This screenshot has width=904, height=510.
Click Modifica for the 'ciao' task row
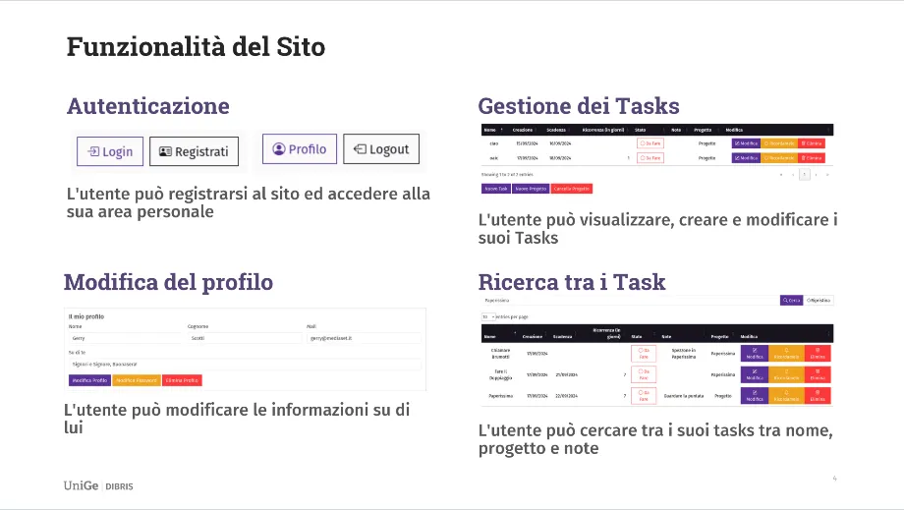[746, 142]
